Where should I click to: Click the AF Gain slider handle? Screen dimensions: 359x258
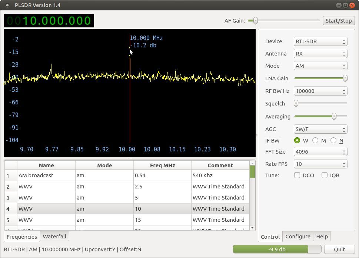pos(255,20)
